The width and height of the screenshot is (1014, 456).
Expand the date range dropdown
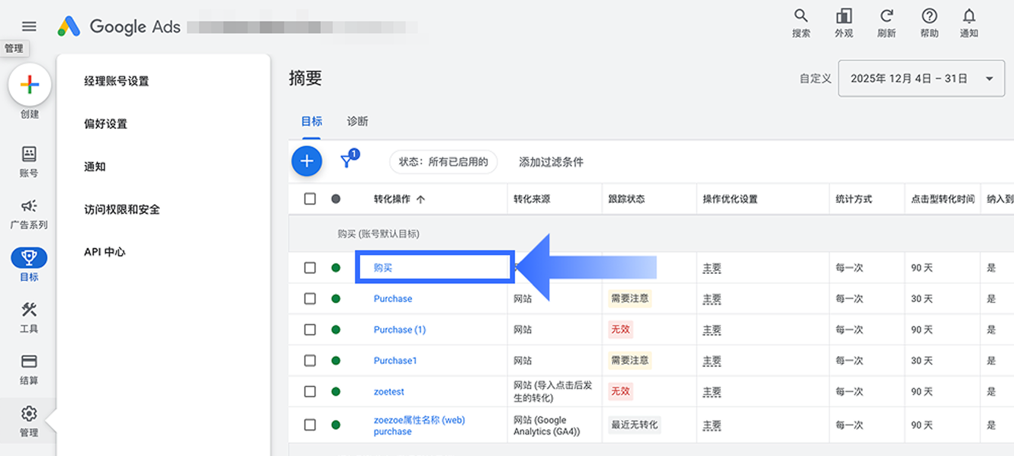click(921, 78)
